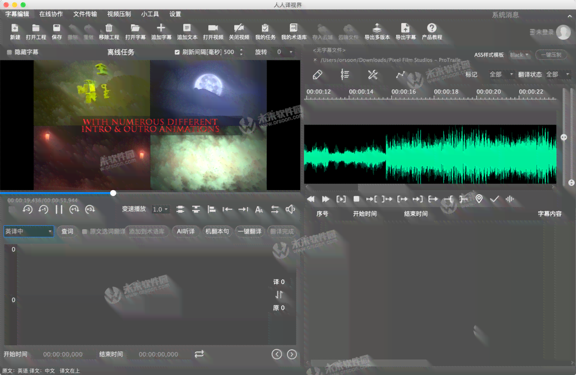The height and width of the screenshot is (375, 576).
Task: Click the 追加文本 icon
Action: (187, 28)
